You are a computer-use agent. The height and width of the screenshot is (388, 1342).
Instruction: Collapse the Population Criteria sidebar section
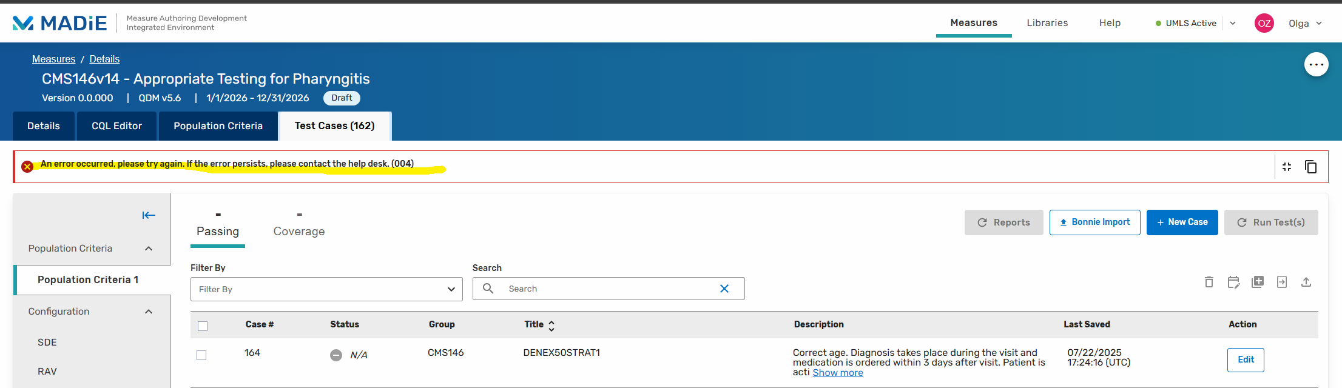click(x=149, y=249)
